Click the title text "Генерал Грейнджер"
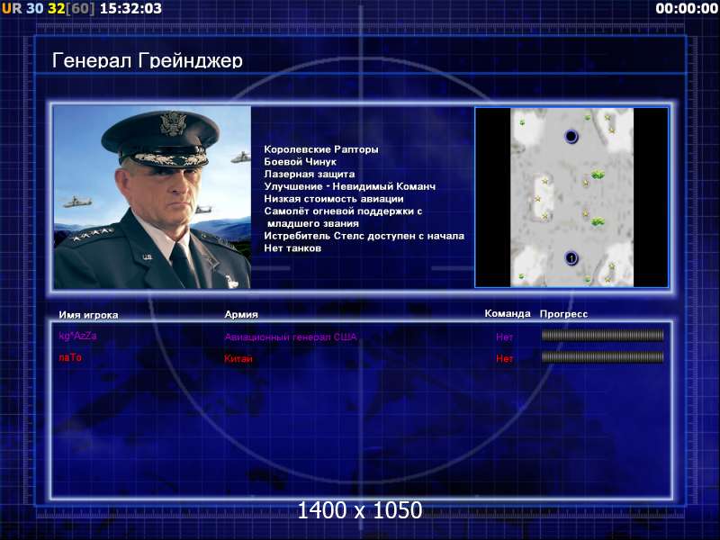The width and height of the screenshot is (720, 540). pyautogui.click(x=148, y=60)
